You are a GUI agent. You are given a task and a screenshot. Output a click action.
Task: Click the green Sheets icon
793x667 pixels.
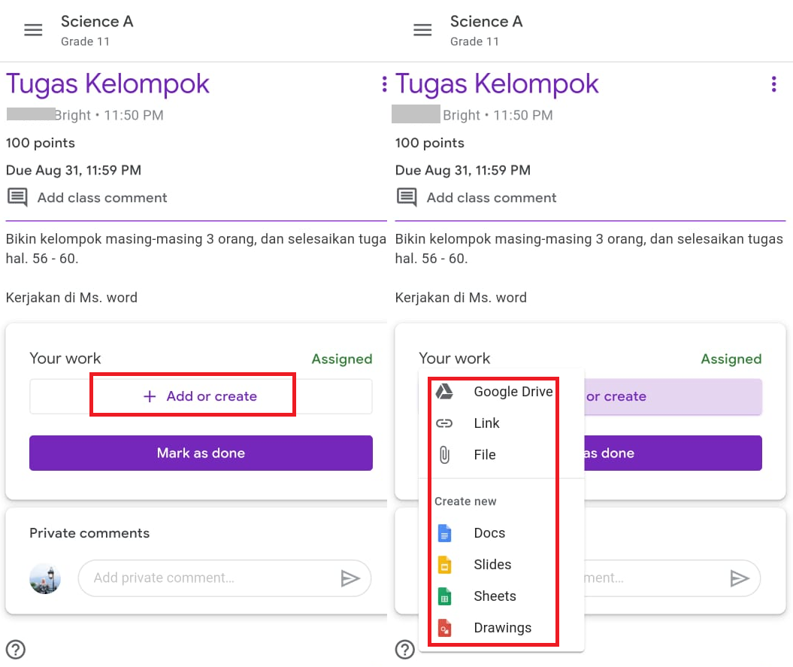444,596
